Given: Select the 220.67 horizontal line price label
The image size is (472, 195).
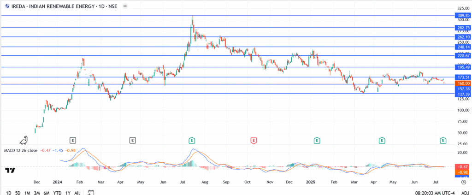Looking at the screenshot, I should [x=463, y=56].
